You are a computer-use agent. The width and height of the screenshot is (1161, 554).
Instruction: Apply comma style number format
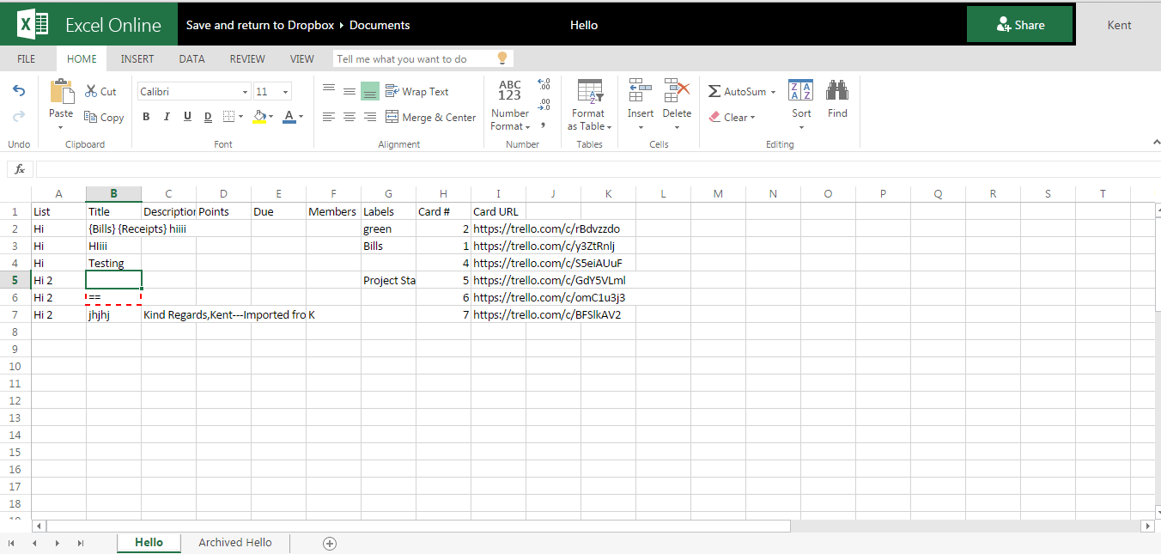pos(544,125)
